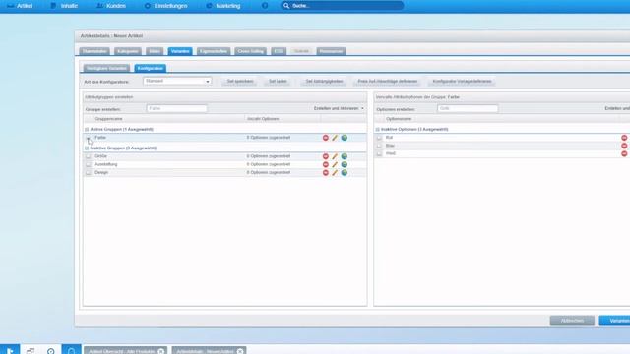Open translation globe for Ausstattung group
The width and height of the screenshot is (630, 354).
(345, 164)
